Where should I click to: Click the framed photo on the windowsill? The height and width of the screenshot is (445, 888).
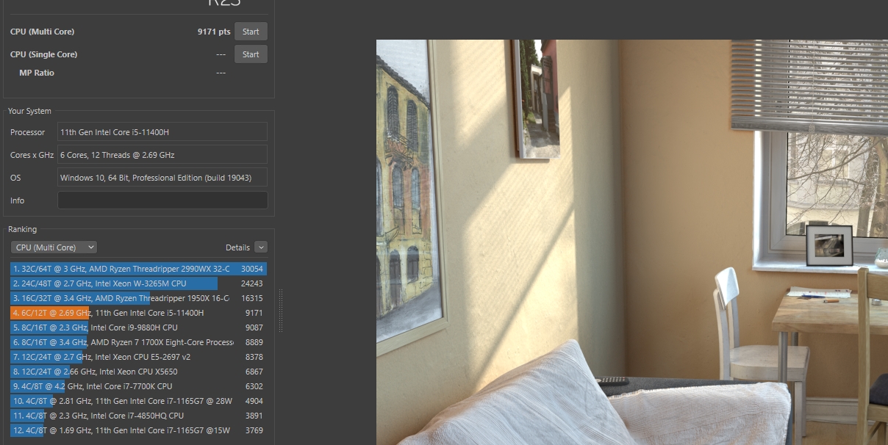[x=829, y=245]
